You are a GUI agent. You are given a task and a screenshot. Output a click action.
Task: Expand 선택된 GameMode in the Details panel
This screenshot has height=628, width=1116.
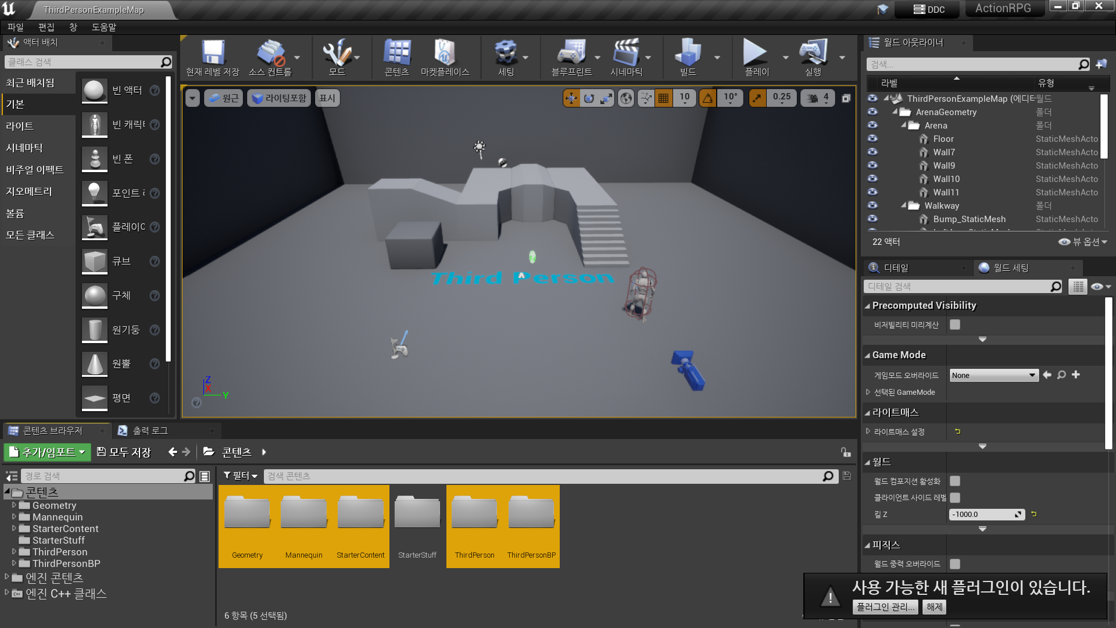868,392
